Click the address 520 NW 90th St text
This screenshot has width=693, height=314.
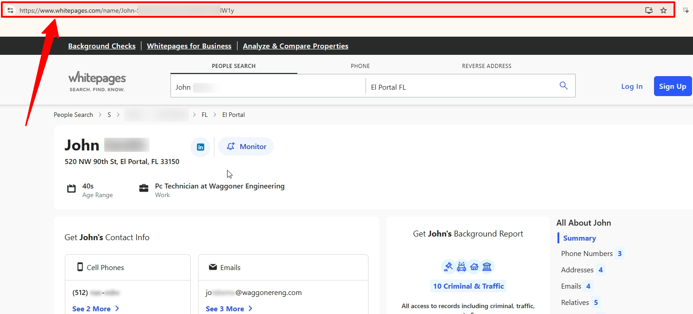click(x=122, y=162)
